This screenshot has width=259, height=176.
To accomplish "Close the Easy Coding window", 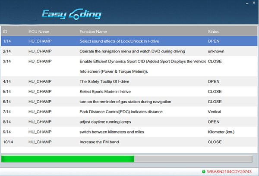I will point(253,3).
